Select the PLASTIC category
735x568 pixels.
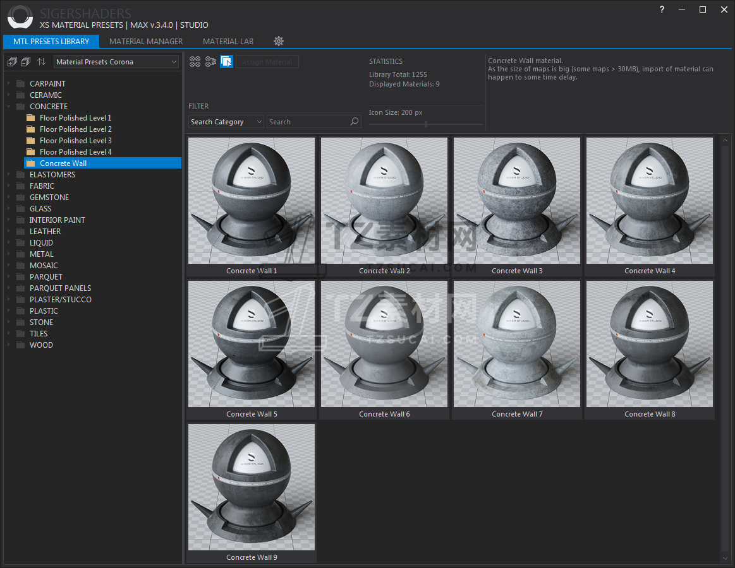(x=44, y=311)
